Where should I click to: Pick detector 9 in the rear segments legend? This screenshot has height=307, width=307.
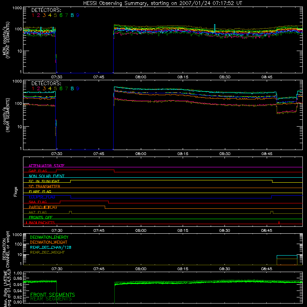(78, 89)
